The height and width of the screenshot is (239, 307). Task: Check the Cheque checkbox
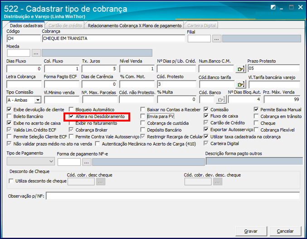pyautogui.click(x=256, y=123)
